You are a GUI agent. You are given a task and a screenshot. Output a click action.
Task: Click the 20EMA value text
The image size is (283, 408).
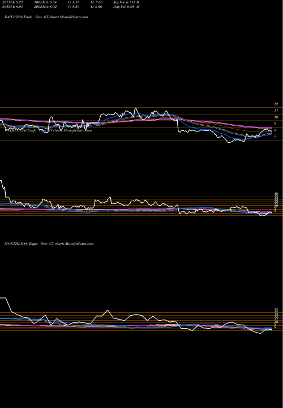tap(12, 2)
